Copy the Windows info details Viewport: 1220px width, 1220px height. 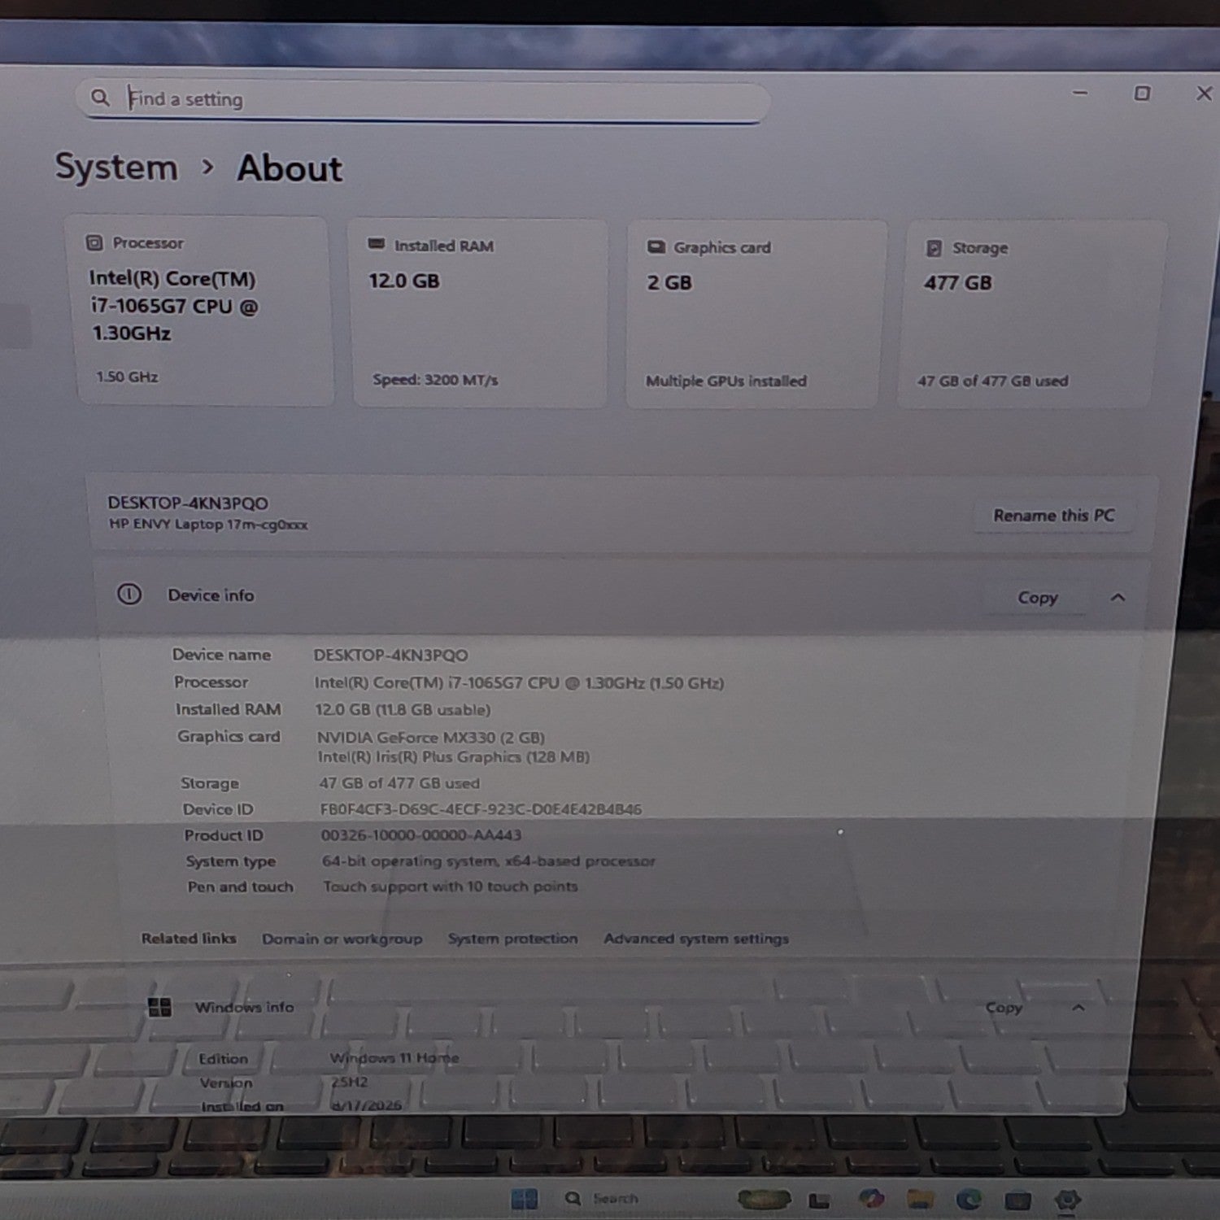pyautogui.click(x=1004, y=1008)
